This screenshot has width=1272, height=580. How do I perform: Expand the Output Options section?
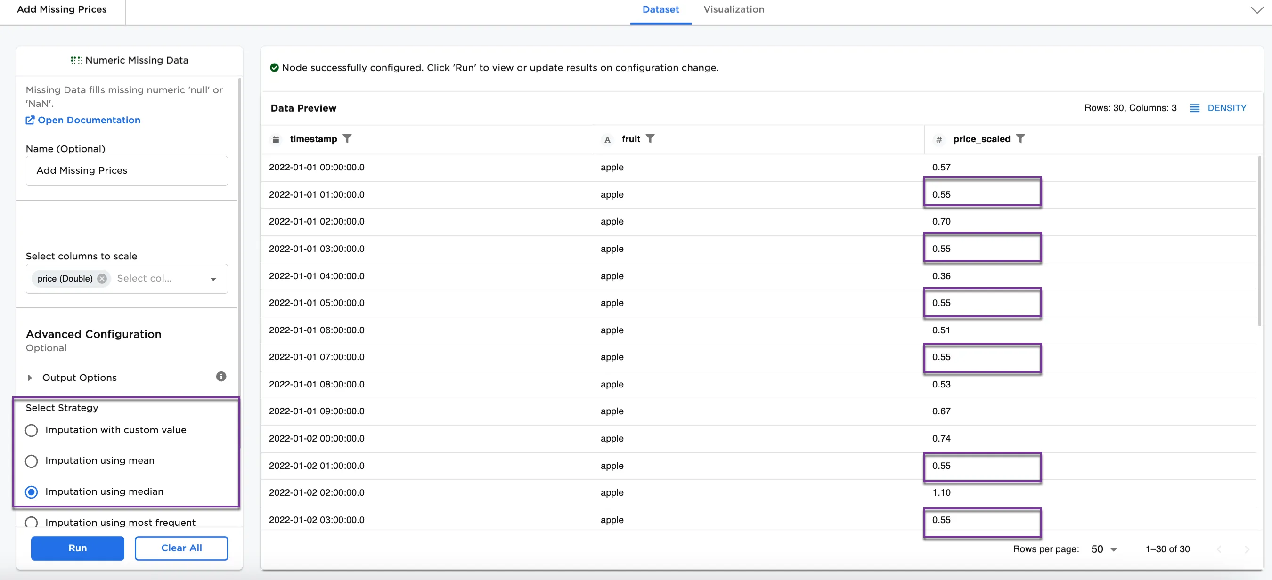pos(30,378)
